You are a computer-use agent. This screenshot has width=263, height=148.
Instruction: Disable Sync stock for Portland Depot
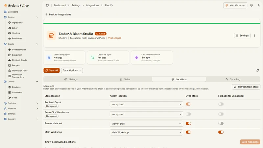(x=188, y=104)
